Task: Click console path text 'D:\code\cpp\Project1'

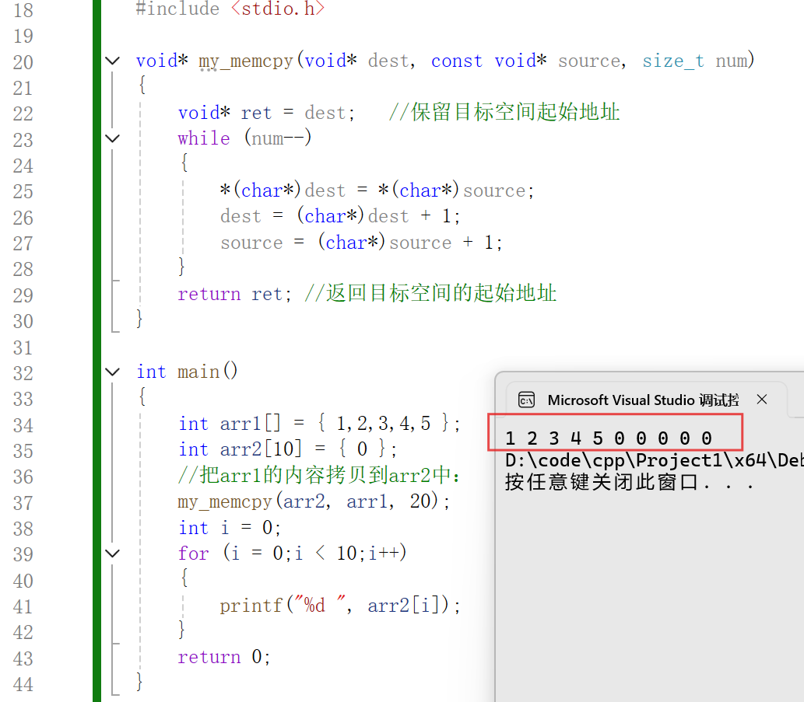Action: click(614, 460)
